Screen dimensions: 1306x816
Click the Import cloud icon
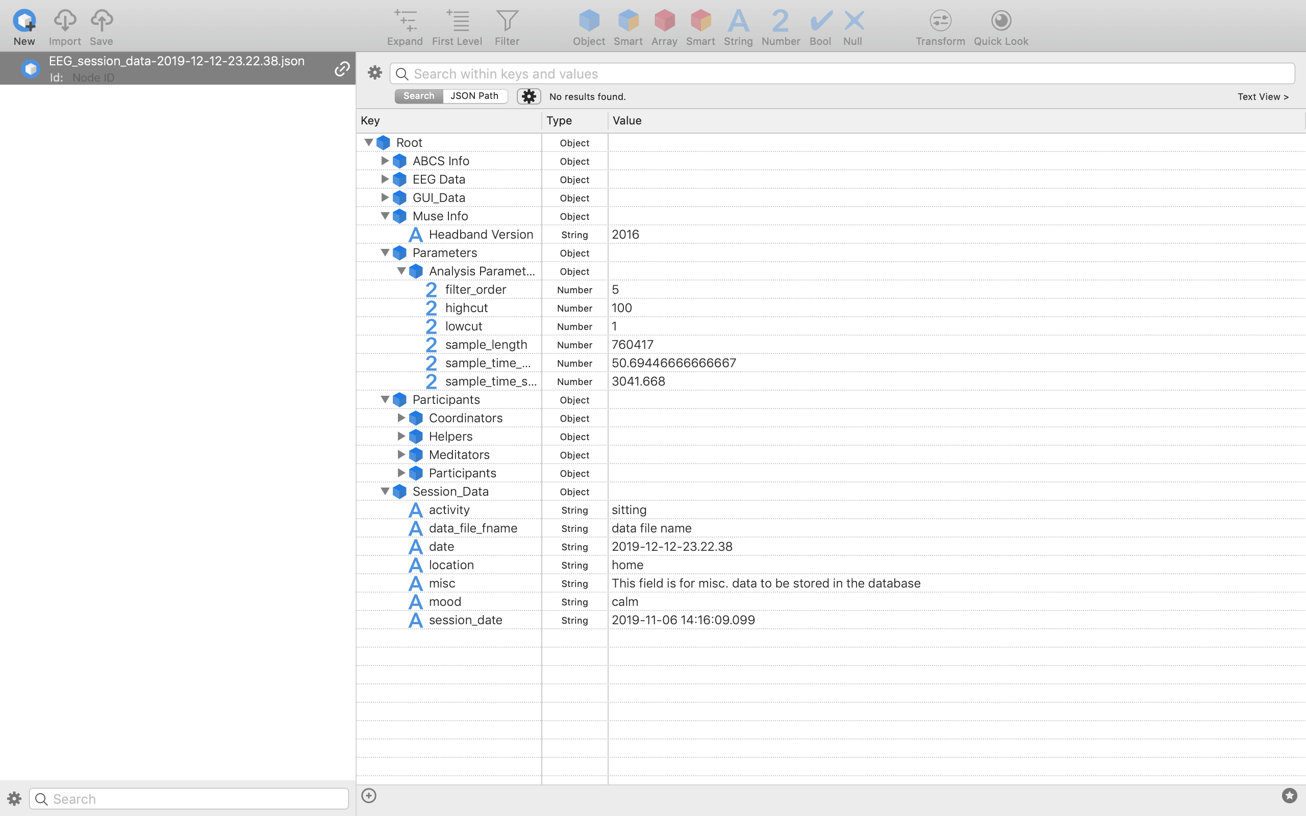[65, 21]
